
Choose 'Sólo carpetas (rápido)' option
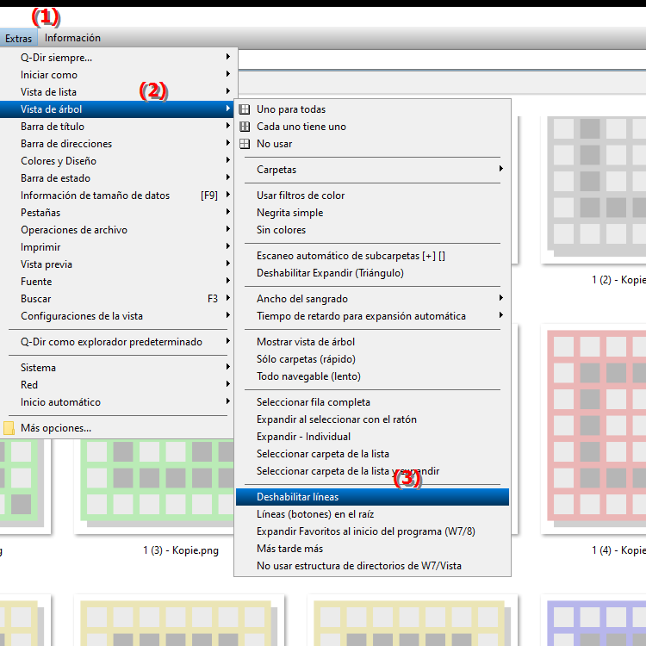(x=306, y=359)
